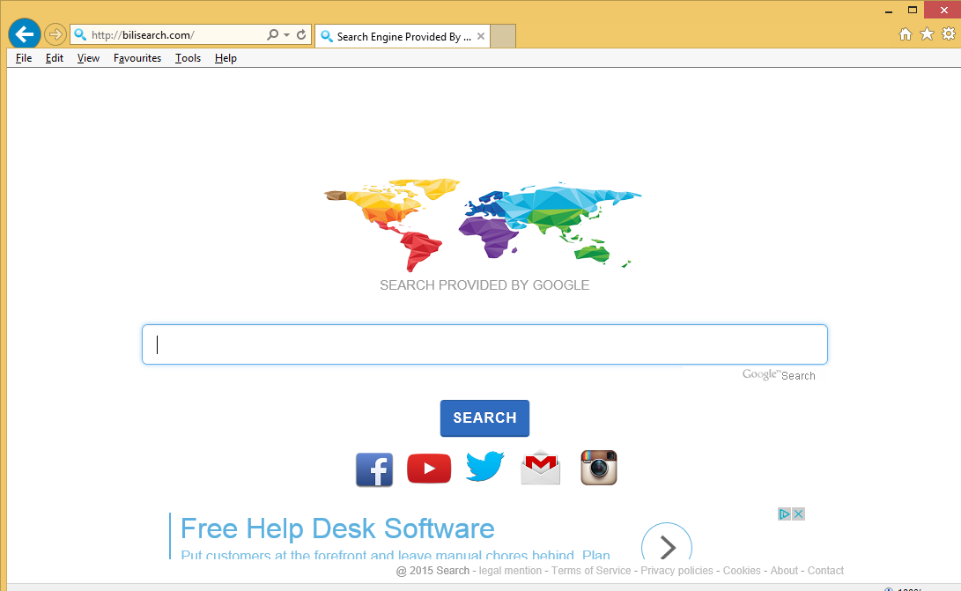Expand the address bar search dropdown arrow

pos(286,35)
